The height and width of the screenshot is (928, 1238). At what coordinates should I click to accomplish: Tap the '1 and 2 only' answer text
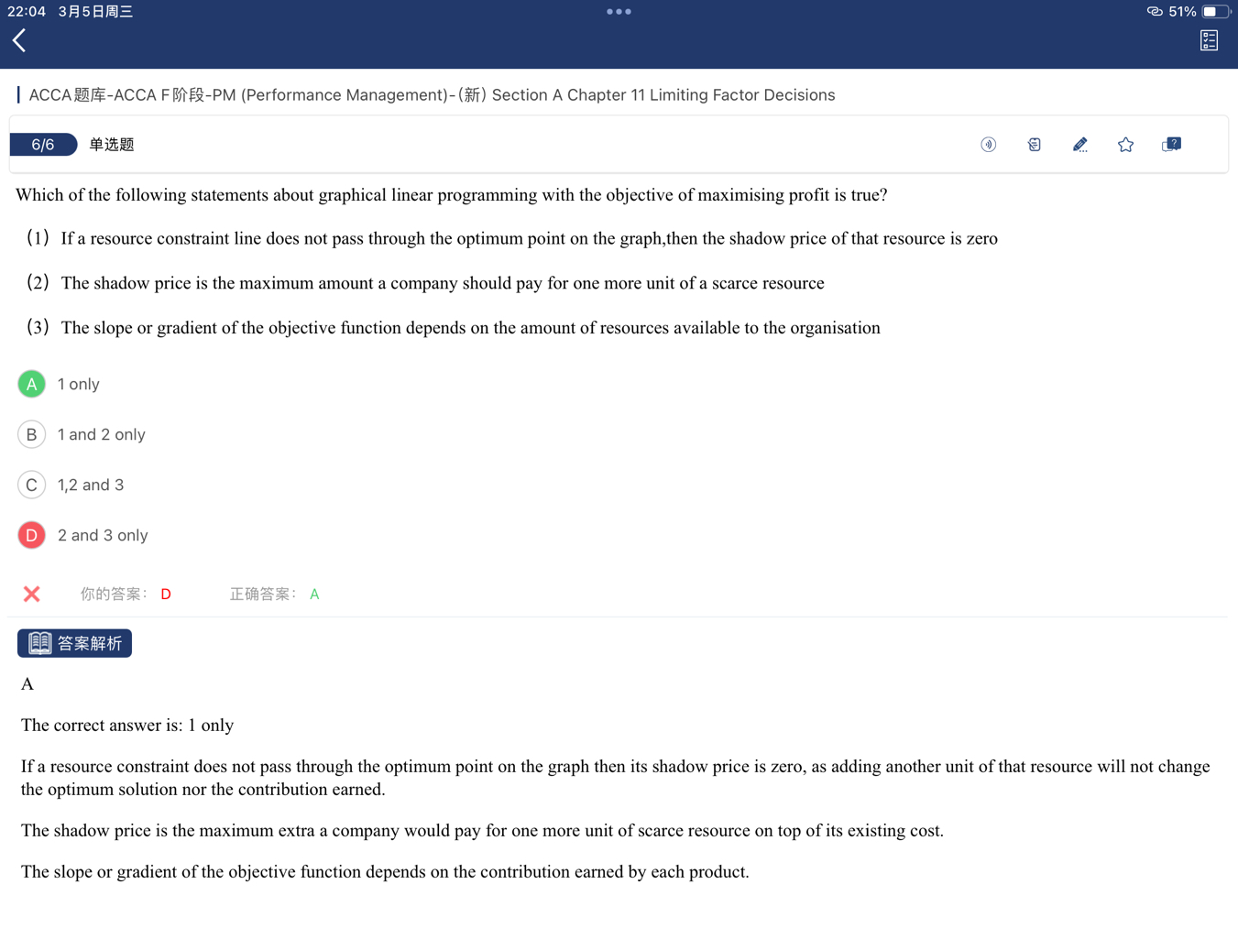(102, 434)
